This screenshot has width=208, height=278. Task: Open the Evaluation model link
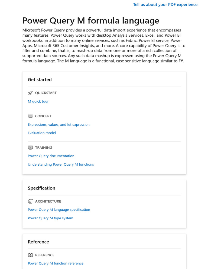42,133
